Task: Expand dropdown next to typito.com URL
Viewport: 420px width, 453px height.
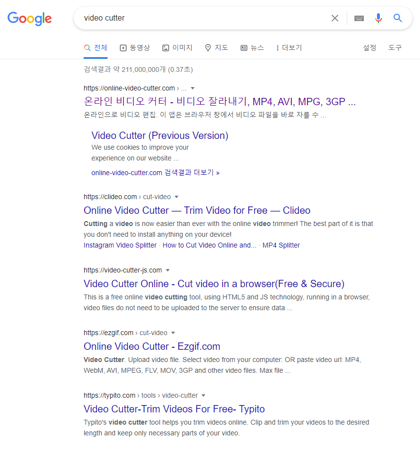Action: 203,395
